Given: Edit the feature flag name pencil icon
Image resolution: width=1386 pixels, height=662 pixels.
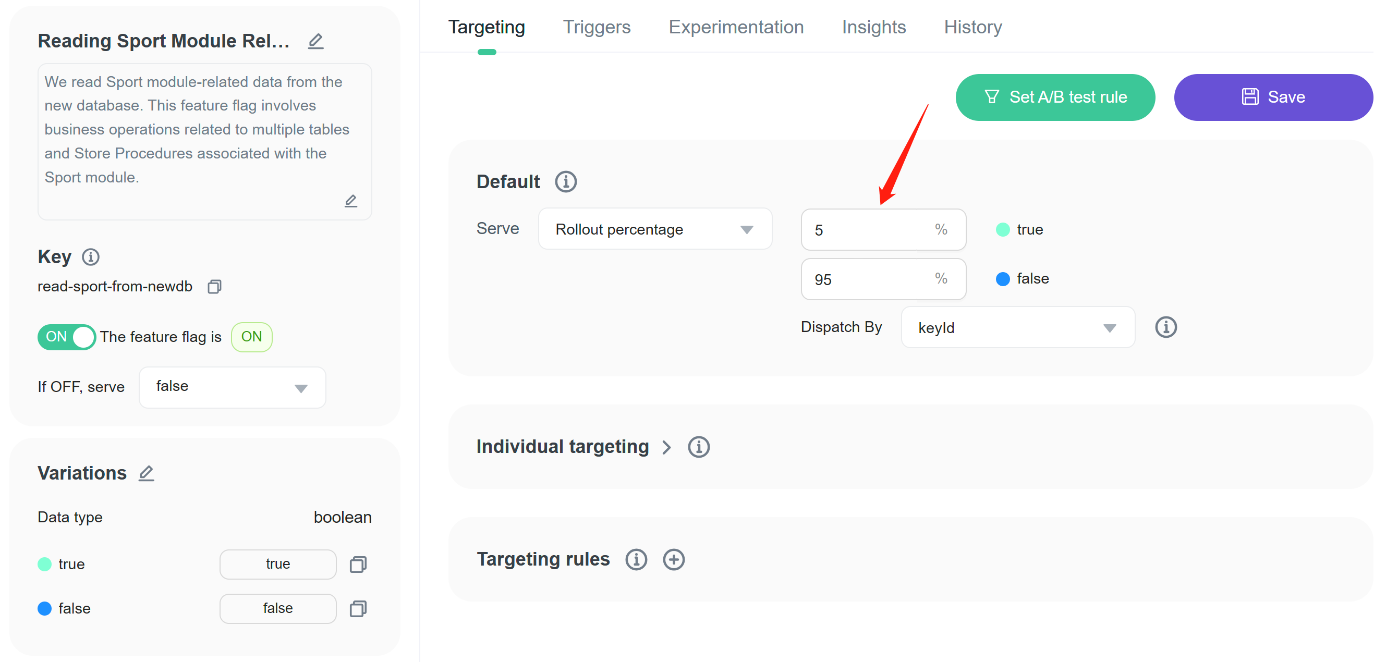Looking at the screenshot, I should point(316,41).
